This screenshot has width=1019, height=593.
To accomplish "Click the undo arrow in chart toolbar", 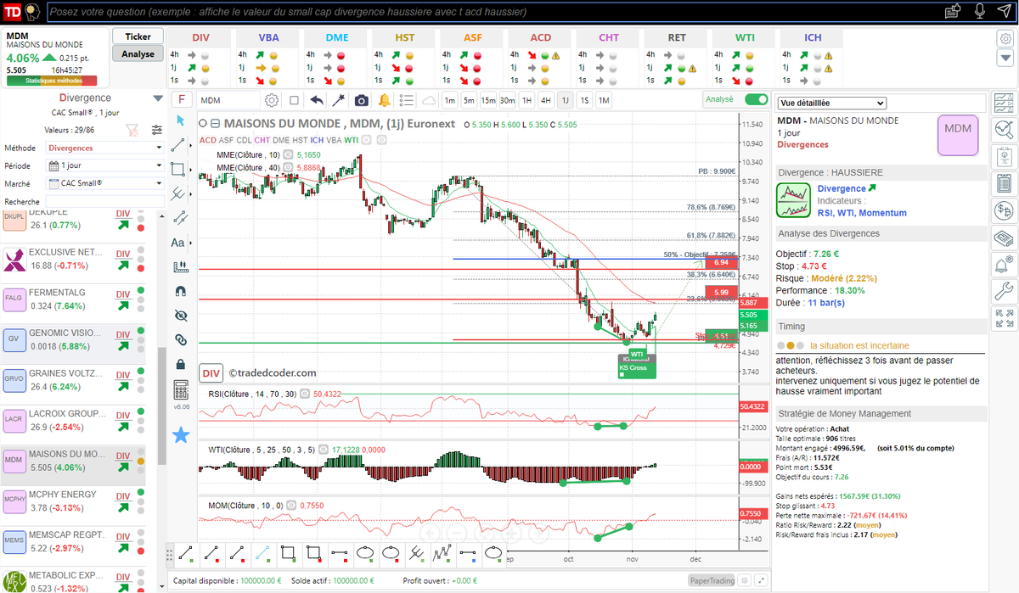I will click(317, 100).
